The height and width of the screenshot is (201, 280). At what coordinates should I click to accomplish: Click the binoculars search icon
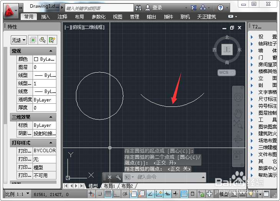[138, 8]
